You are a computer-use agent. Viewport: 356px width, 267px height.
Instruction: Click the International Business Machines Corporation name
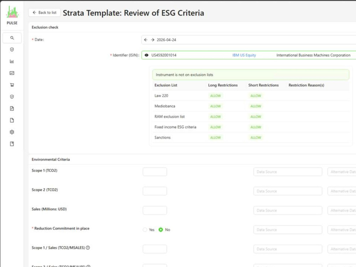coord(313,55)
